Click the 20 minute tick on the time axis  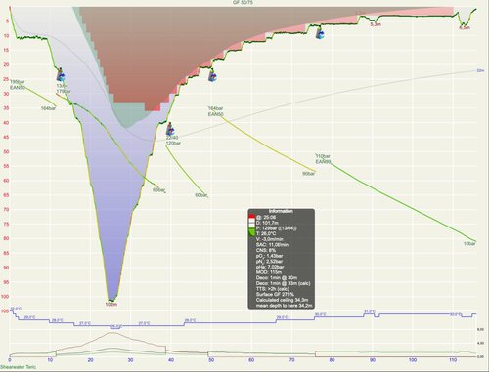pyautogui.click(x=90, y=360)
